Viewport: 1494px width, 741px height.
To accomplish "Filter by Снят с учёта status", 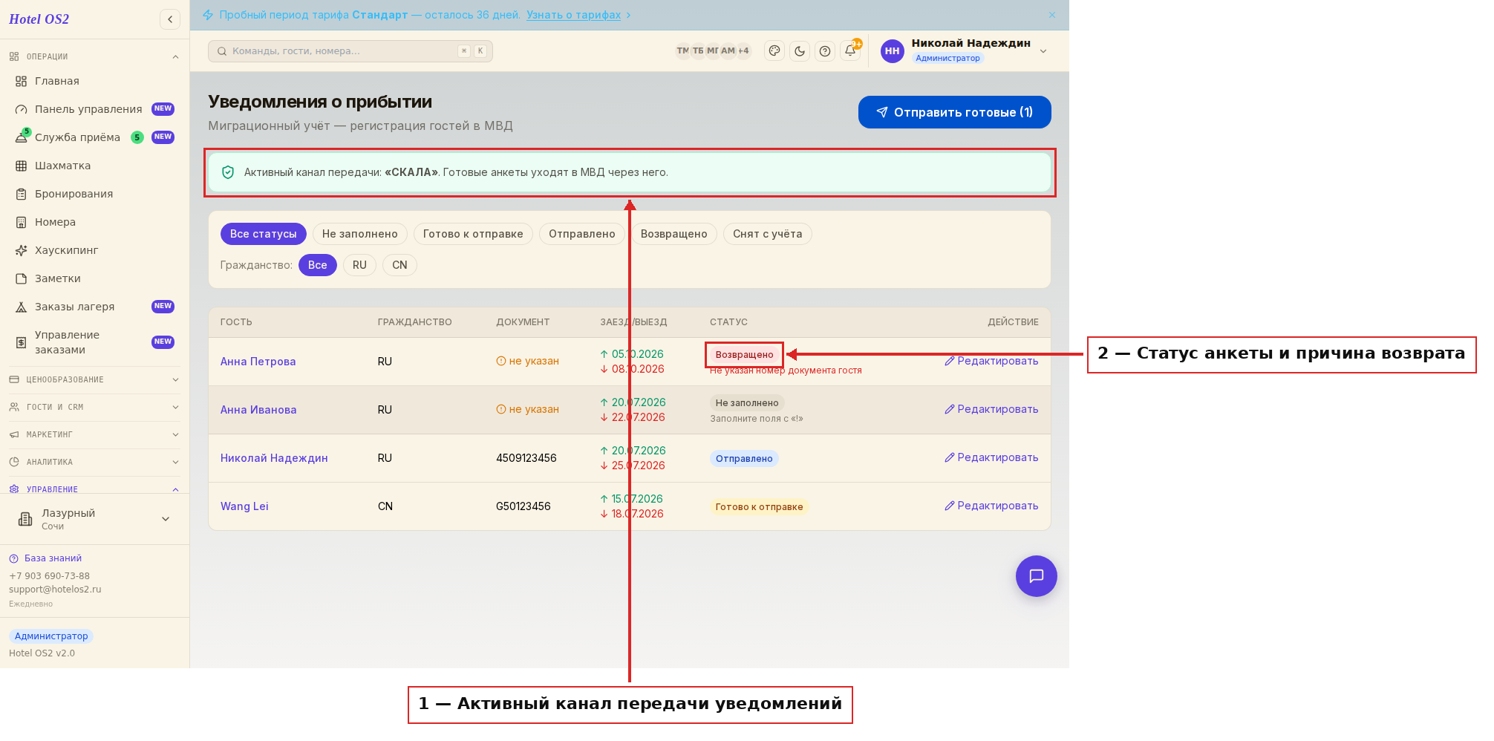I will (x=767, y=234).
